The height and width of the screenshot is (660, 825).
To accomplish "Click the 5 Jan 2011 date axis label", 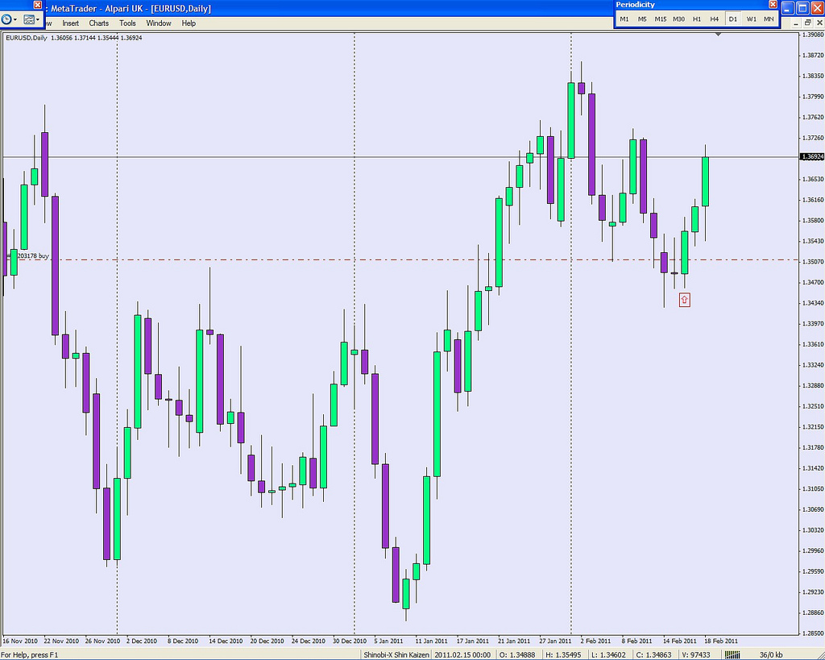I will pyautogui.click(x=388, y=641).
